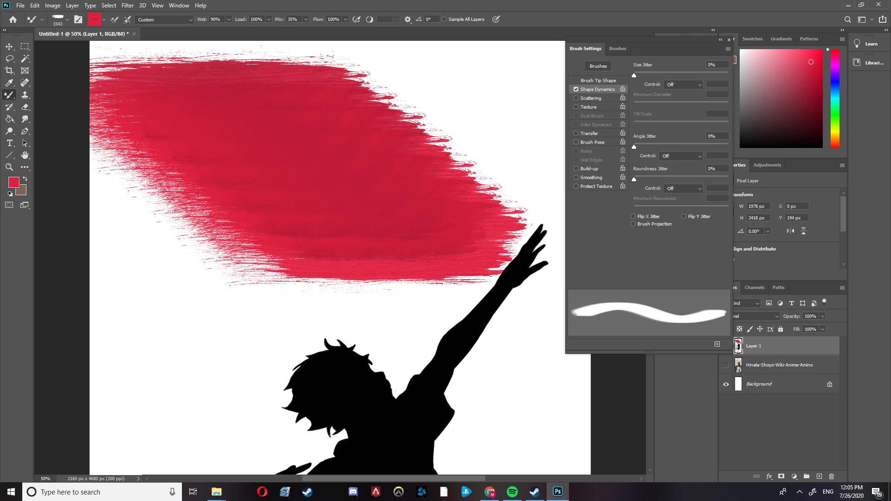Image resolution: width=891 pixels, height=501 pixels.
Task: Select the Lasso tool
Action: (9, 58)
